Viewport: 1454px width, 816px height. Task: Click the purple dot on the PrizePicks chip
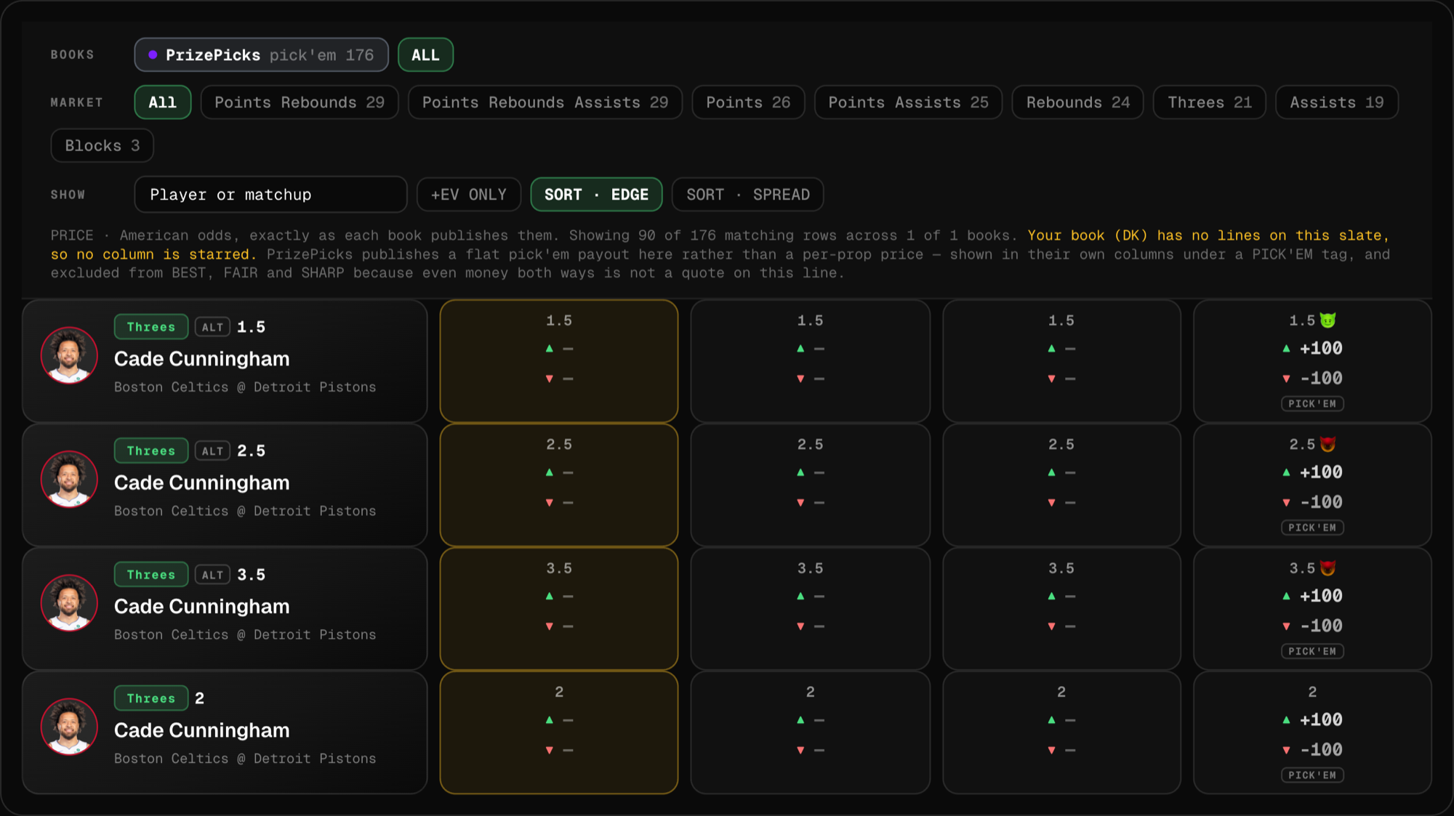coord(153,55)
